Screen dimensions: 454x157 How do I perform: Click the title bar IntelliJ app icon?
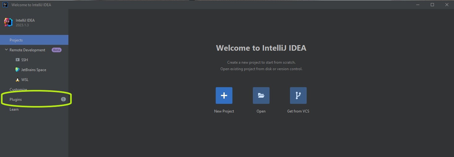point(5,5)
